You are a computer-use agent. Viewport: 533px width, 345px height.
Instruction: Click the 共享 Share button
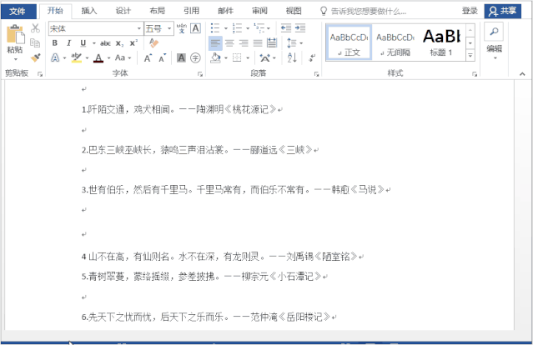(x=503, y=11)
